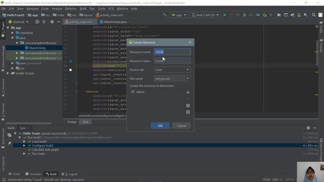Screen dimensions: 324x182
Task: Expand the Gradle Scripts node
Action: [8, 73]
